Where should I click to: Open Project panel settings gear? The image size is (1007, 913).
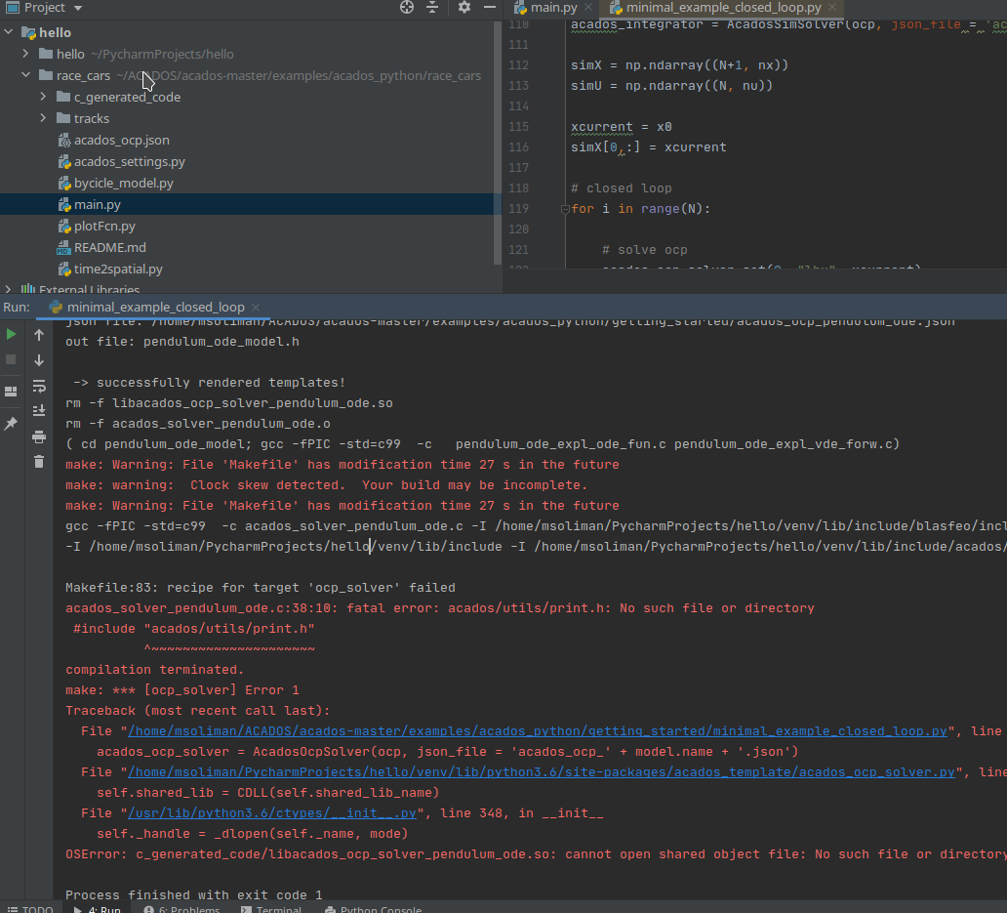(463, 8)
